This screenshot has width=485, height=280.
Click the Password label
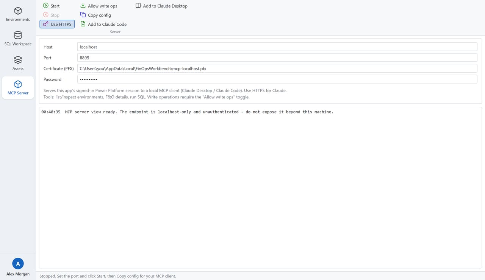point(52,79)
